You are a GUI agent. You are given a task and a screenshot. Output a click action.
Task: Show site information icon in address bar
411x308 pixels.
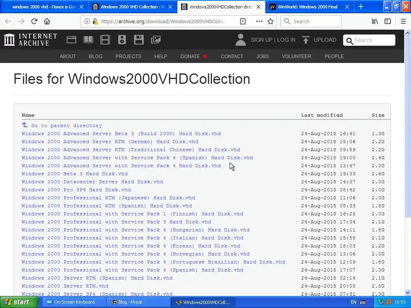pos(87,21)
